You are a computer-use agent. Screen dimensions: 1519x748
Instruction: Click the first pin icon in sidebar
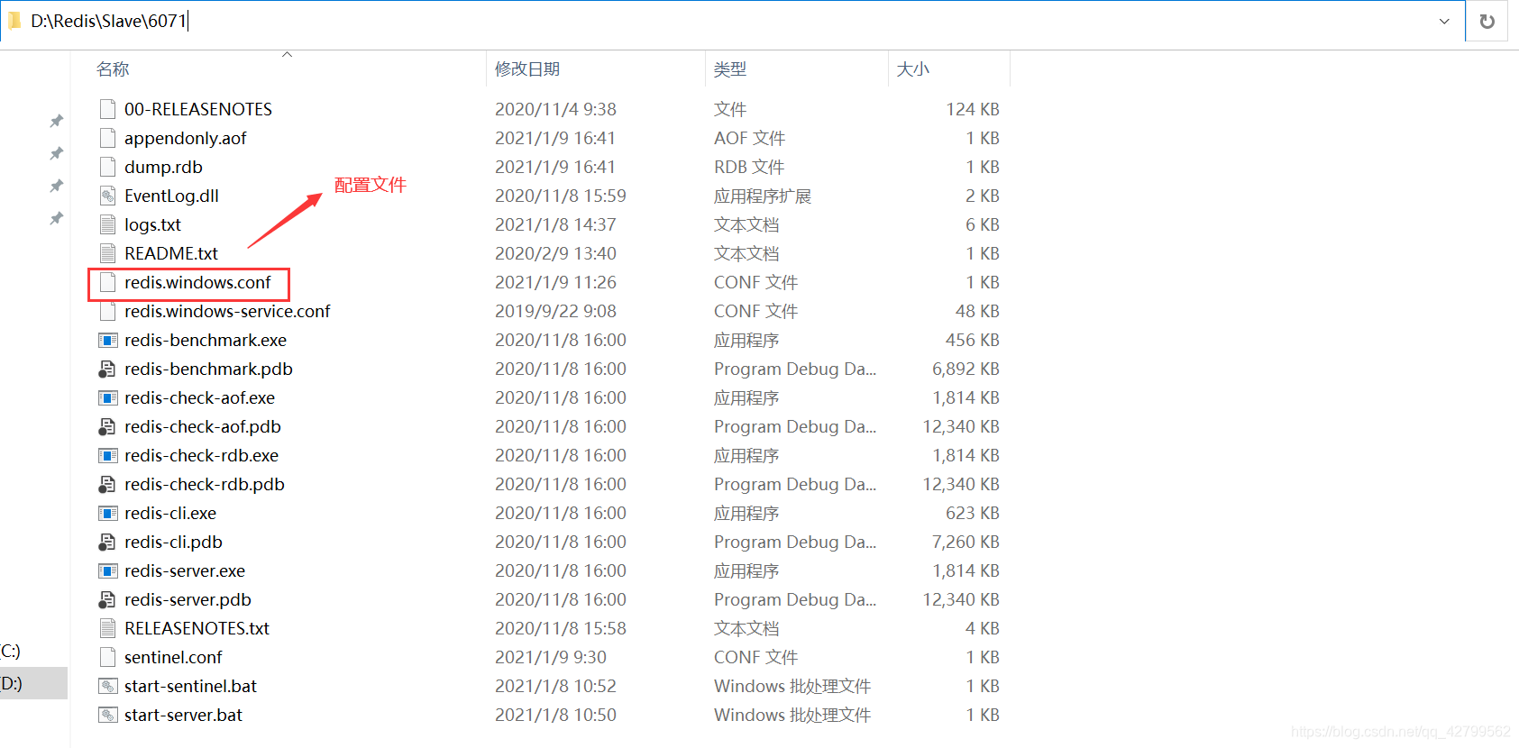tap(56, 121)
